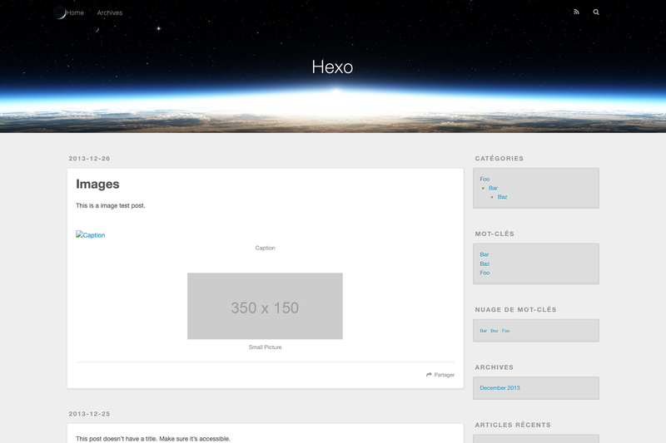
Task: Click the Nuage de mot-clés heading
Action: pos(515,309)
